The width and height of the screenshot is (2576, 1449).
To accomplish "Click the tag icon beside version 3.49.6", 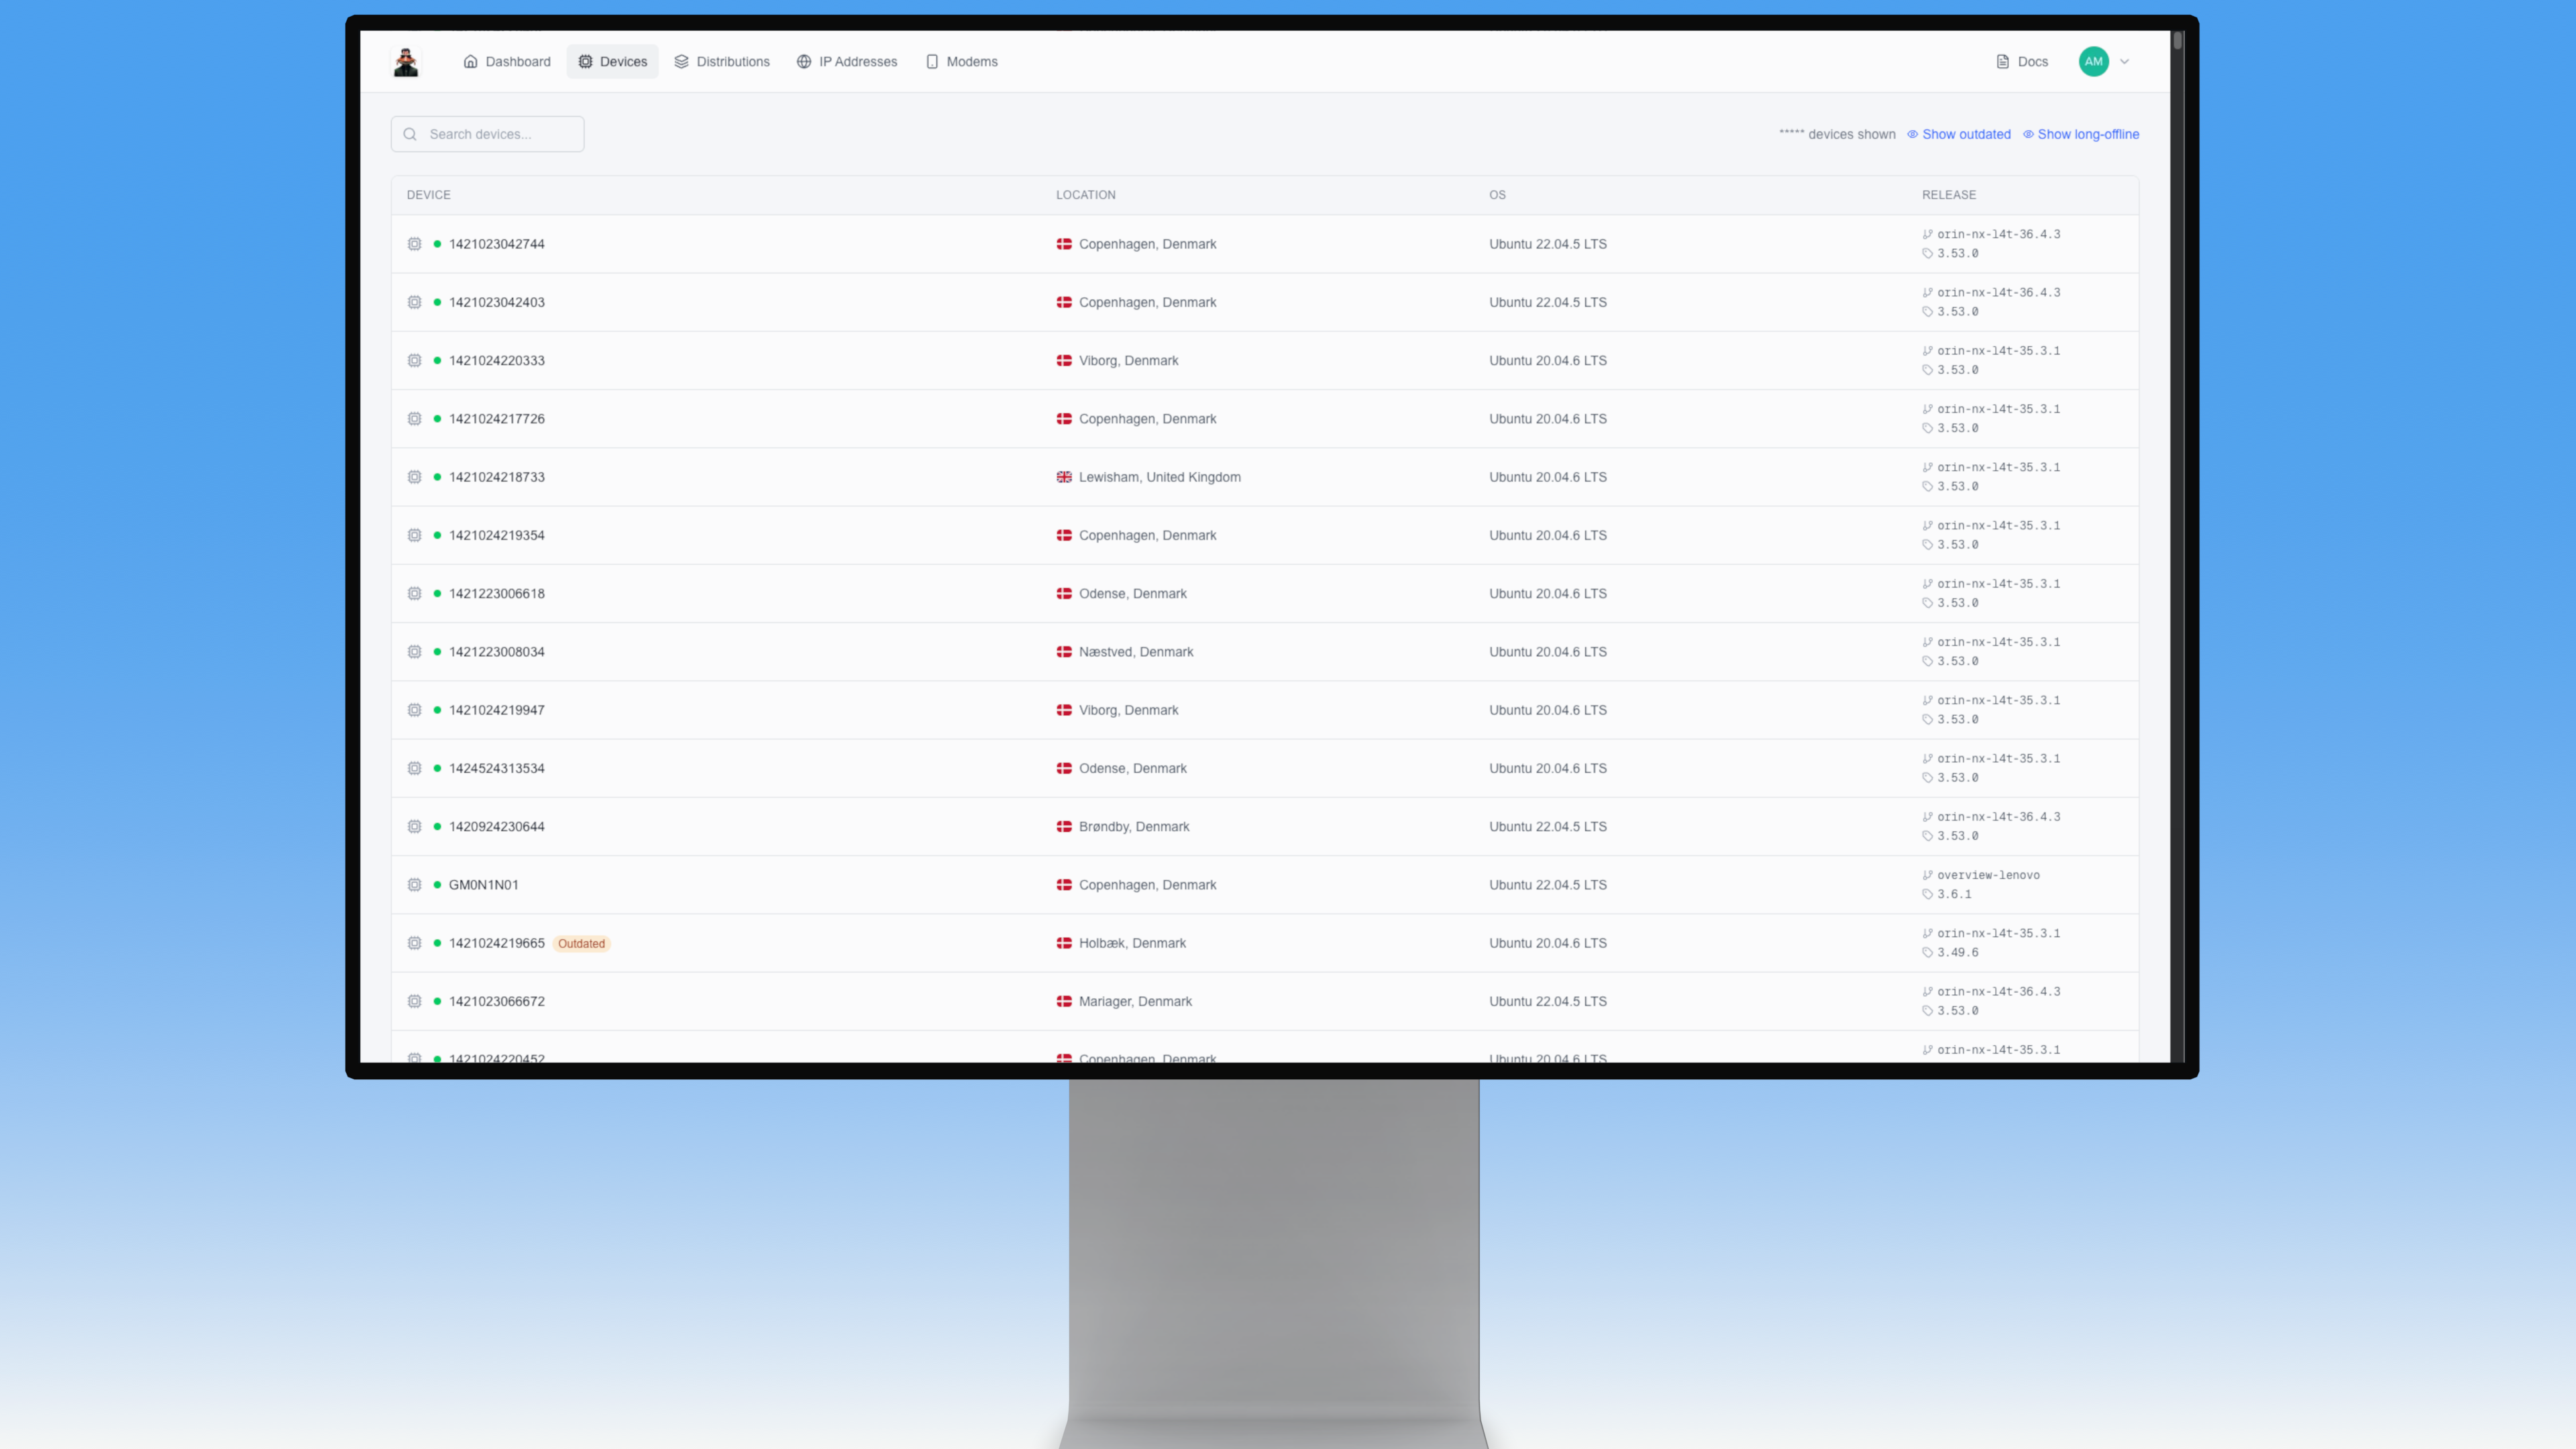I will (x=1927, y=953).
